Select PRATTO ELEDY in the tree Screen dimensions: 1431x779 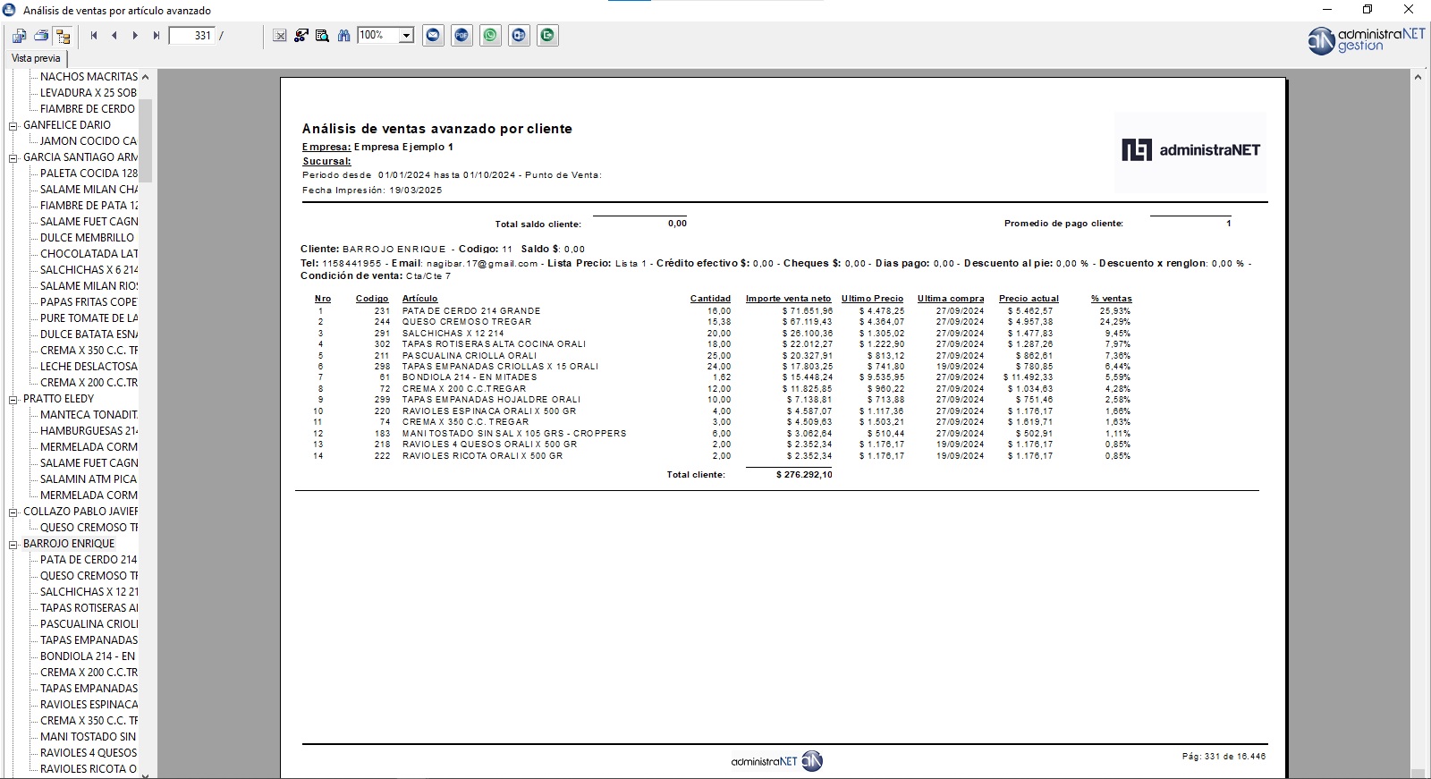coord(58,399)
